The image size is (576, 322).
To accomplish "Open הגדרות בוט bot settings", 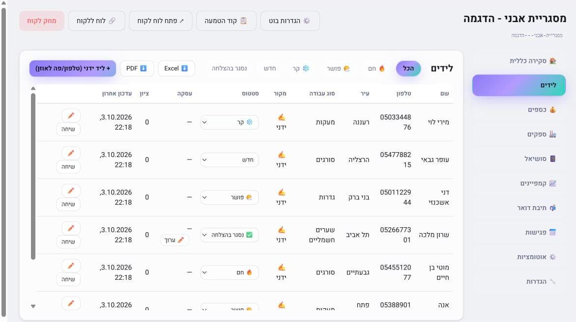I will (290, 21).
